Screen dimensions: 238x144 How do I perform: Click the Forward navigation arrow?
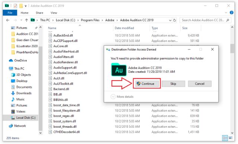(15, 20)
